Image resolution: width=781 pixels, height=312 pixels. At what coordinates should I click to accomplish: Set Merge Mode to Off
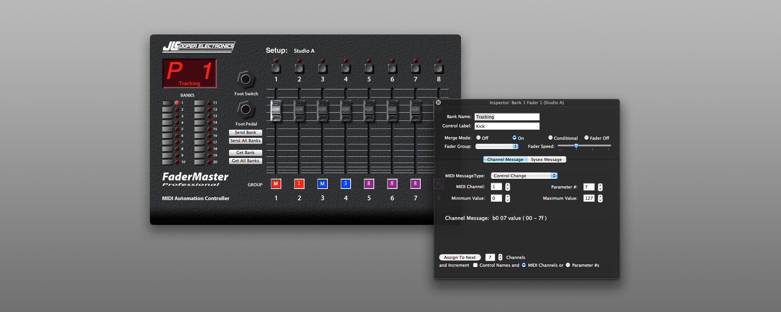tap(478, 138)
